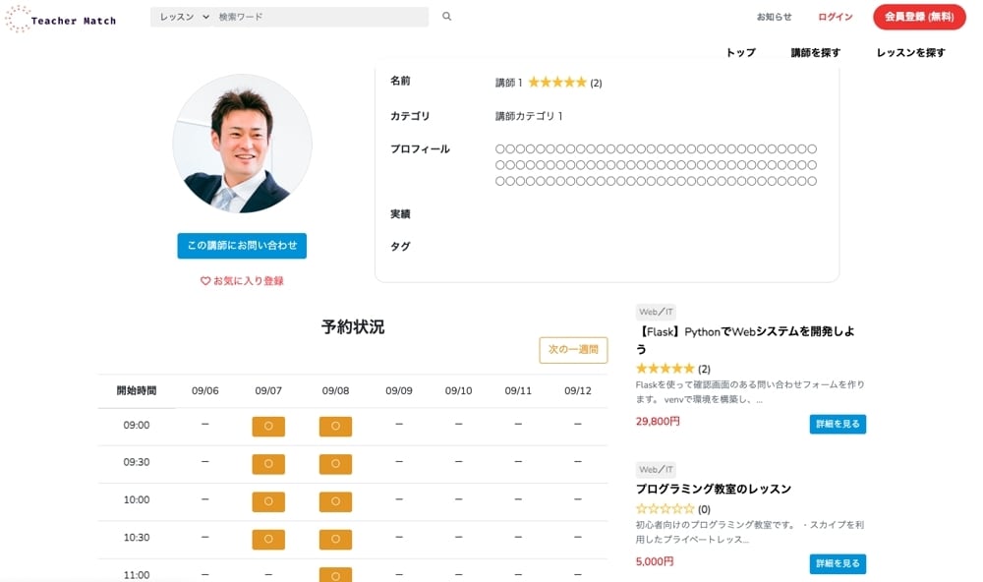983x582 pixels.
Task: Click the magnifying glass search icon
Action: pyautogui.click(x=446, y=17)
